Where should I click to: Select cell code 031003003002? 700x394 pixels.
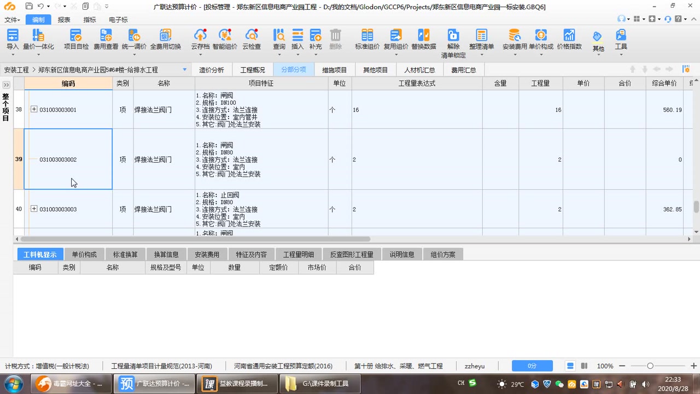coord(68,159)
